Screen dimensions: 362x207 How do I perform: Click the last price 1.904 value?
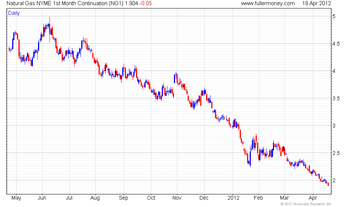132,3
